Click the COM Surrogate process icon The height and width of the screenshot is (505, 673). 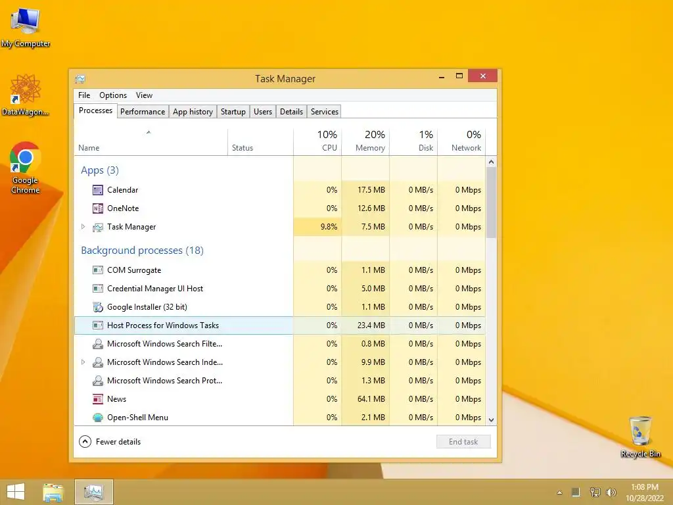point(98,270)
